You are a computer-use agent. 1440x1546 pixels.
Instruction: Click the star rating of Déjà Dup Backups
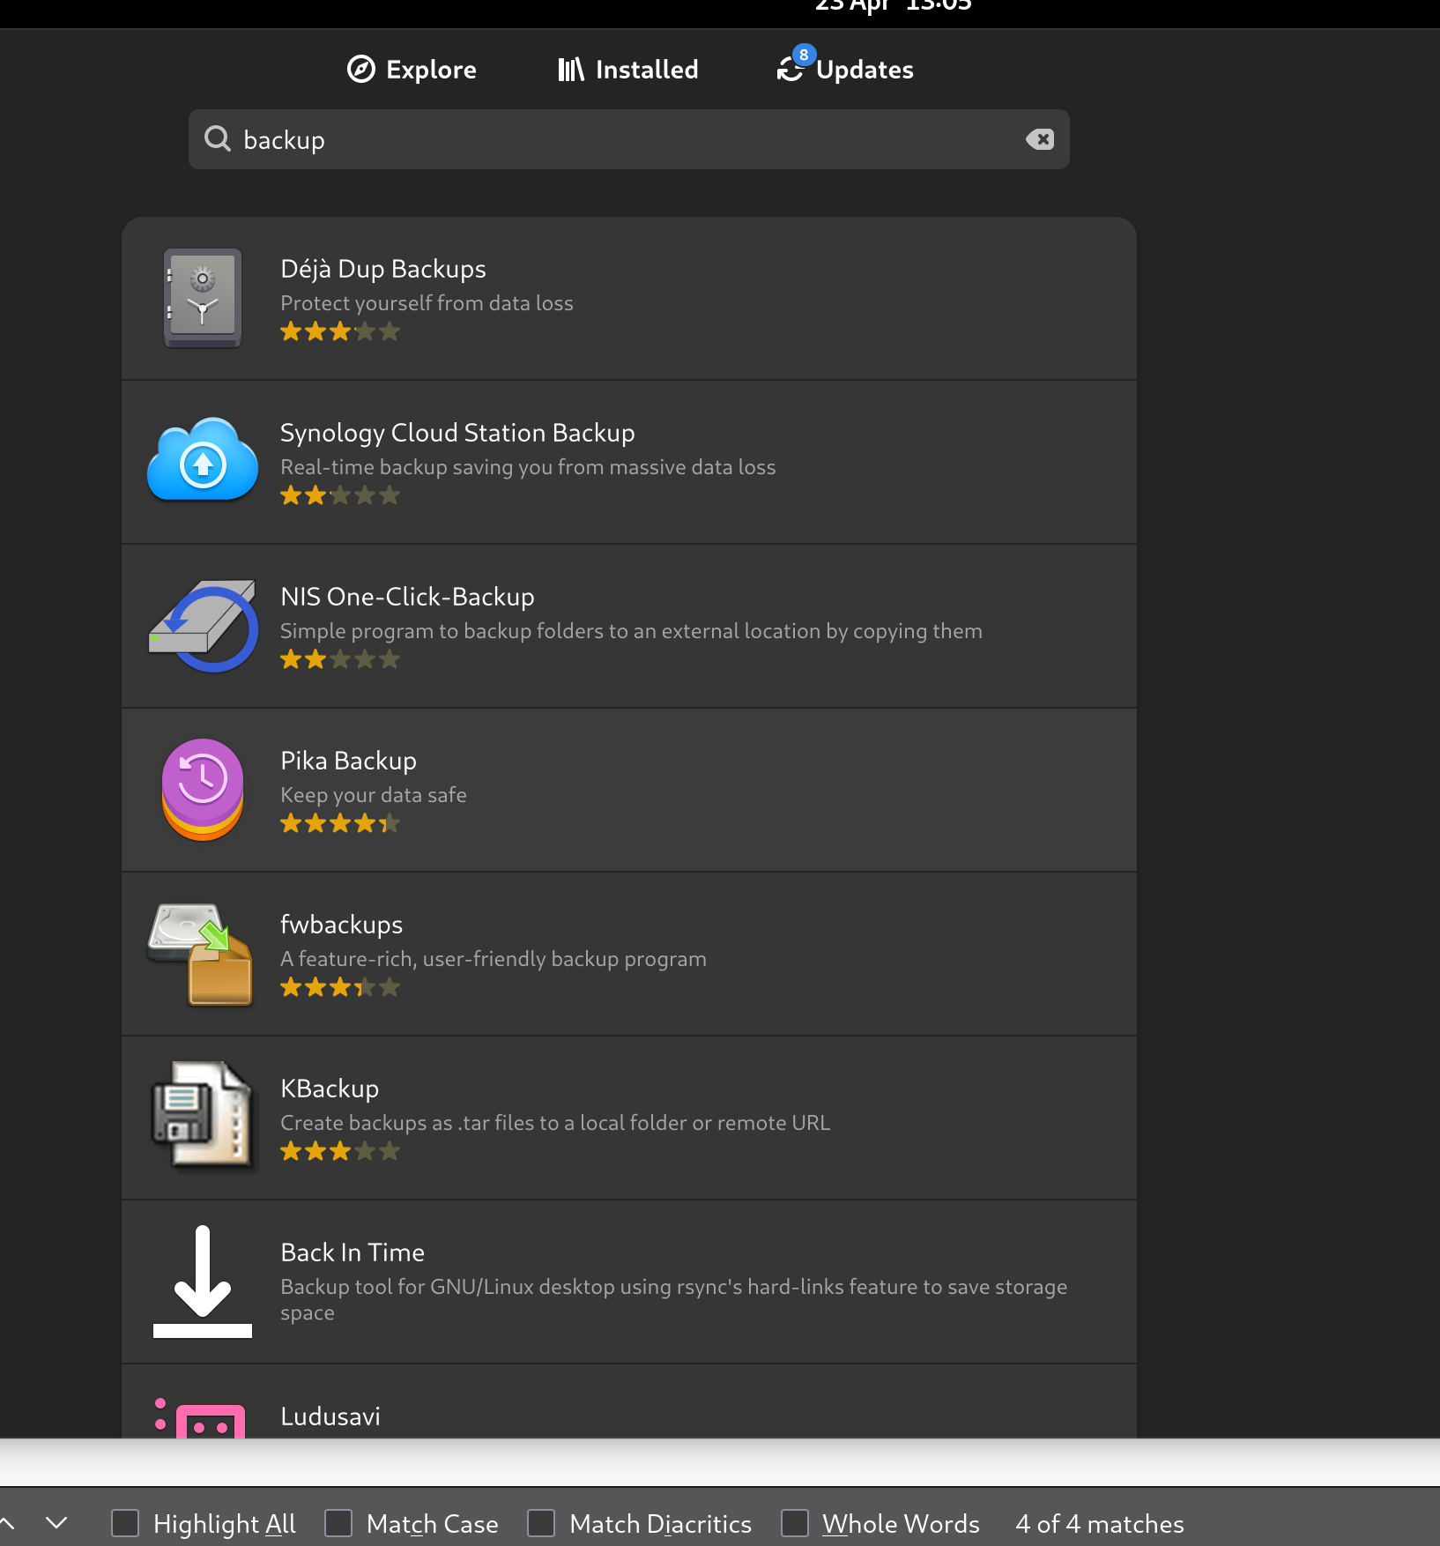coord(340,332)
